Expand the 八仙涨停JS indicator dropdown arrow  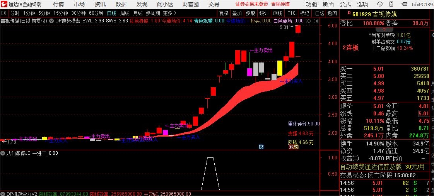click(3, 153)
